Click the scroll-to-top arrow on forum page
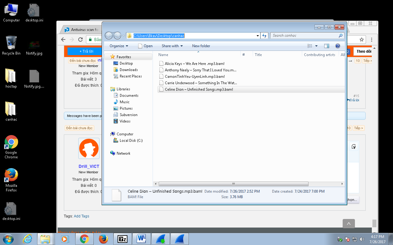Viewport: 393px width, 245px height. click(x=349, y=224)
